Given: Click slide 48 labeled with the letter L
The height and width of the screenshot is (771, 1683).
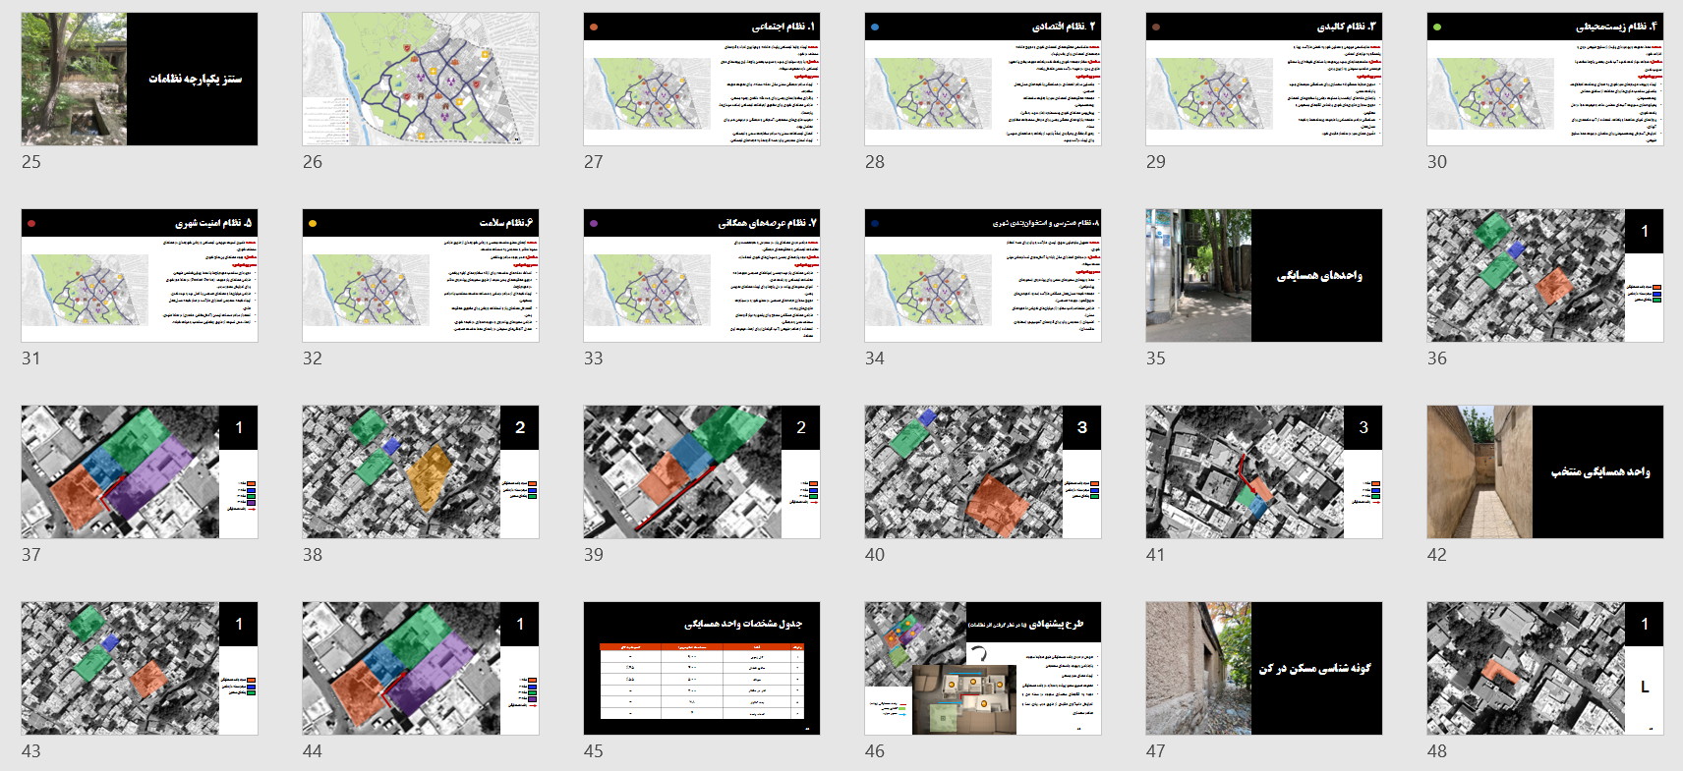Looking at the screenshot, I should [x=1545, y=668].
